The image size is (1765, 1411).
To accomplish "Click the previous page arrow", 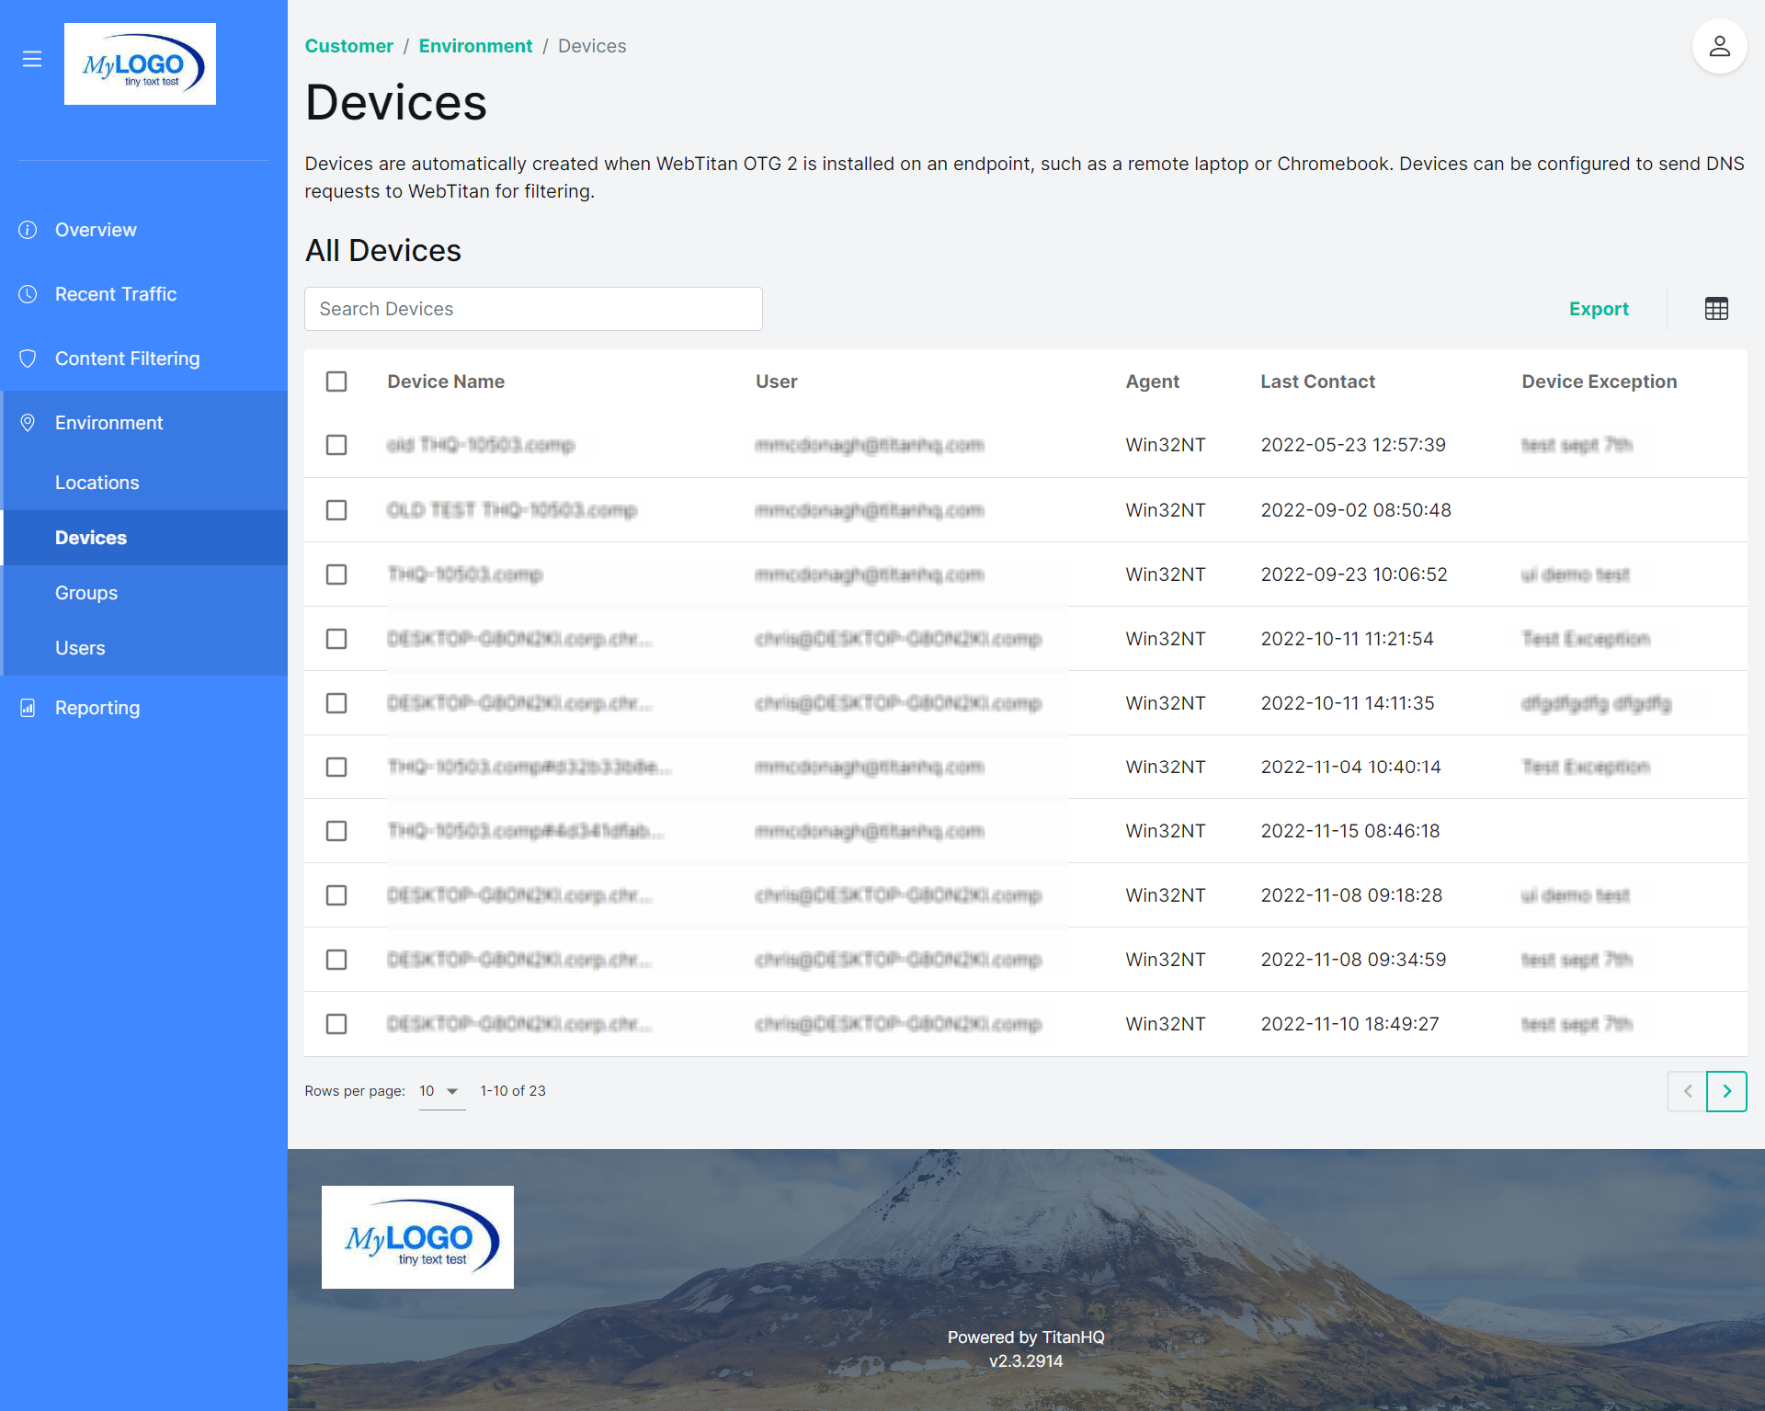I will point(1687,1091).
